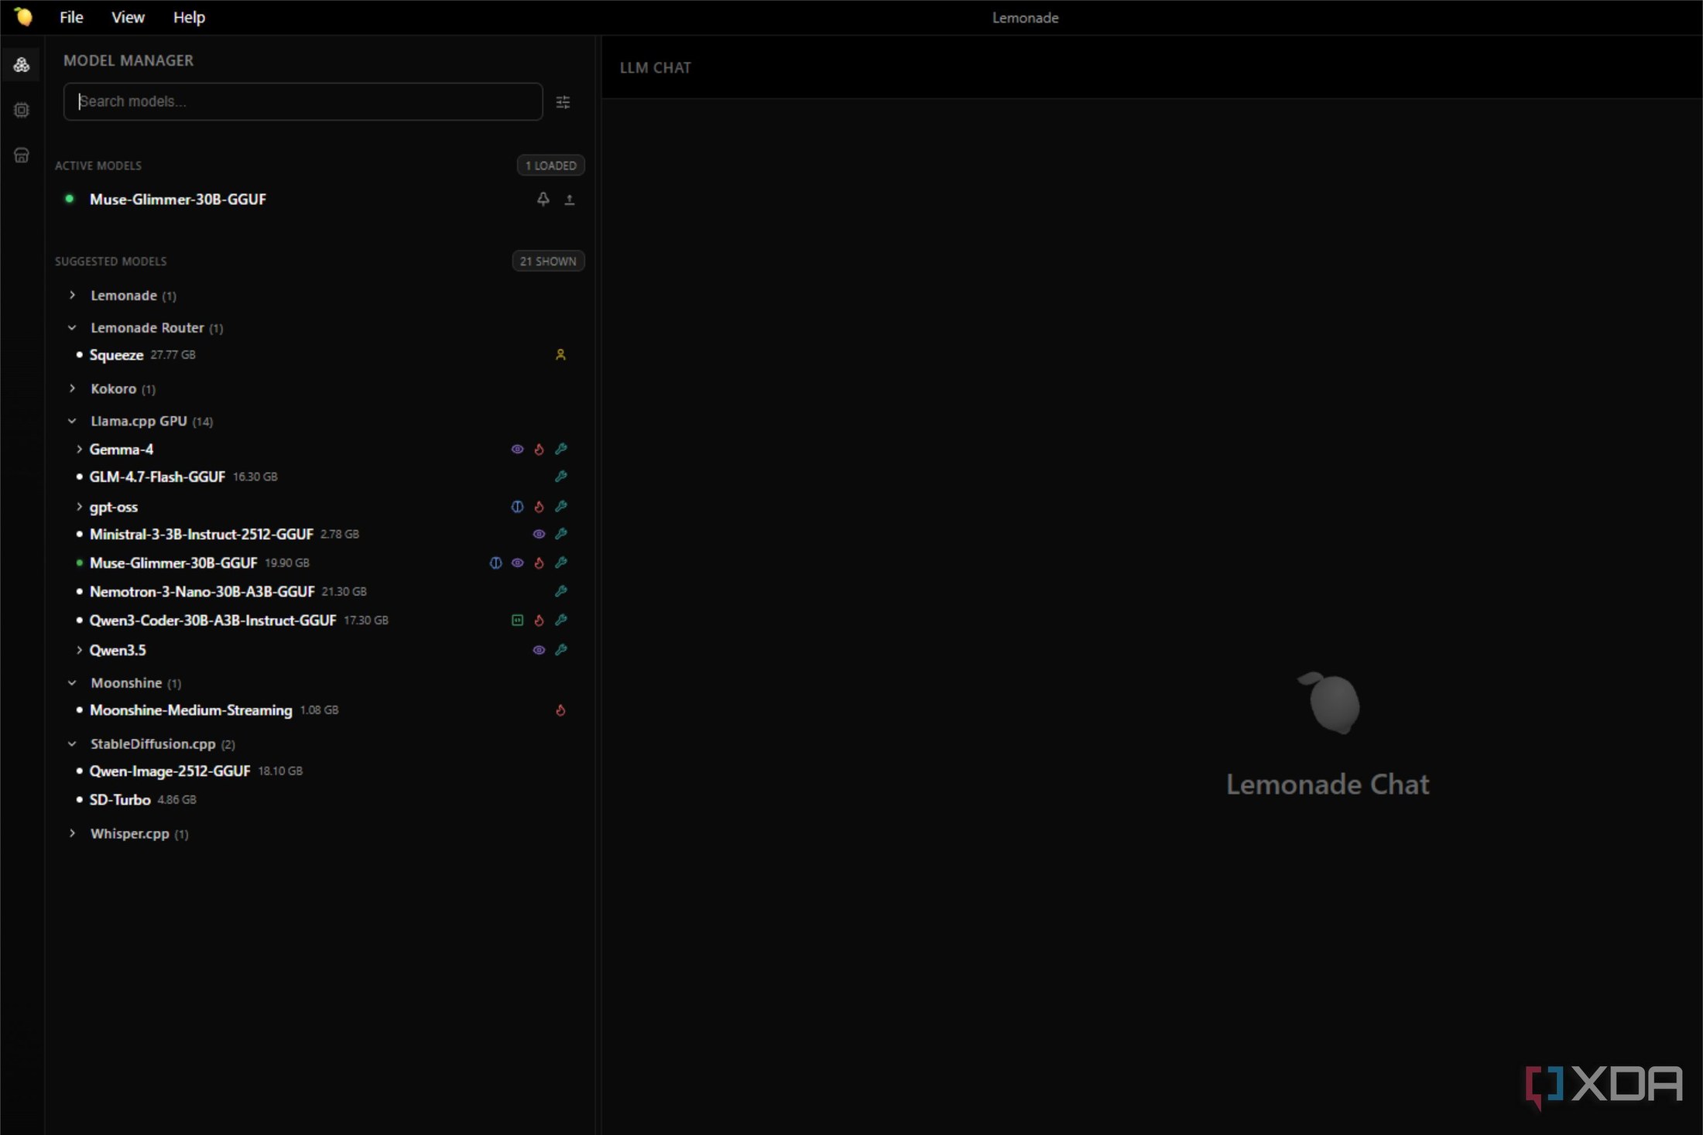This screenshot has width=1703, height=1135.
Task: Open the marketplace store icon in sidebar
Action: [x=22, y=156]
